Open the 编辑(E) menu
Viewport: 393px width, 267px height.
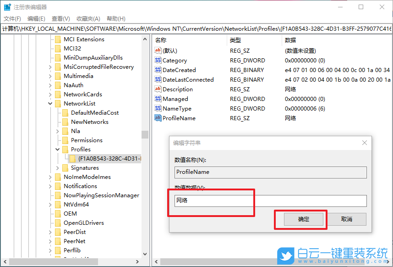pos(36,18)
